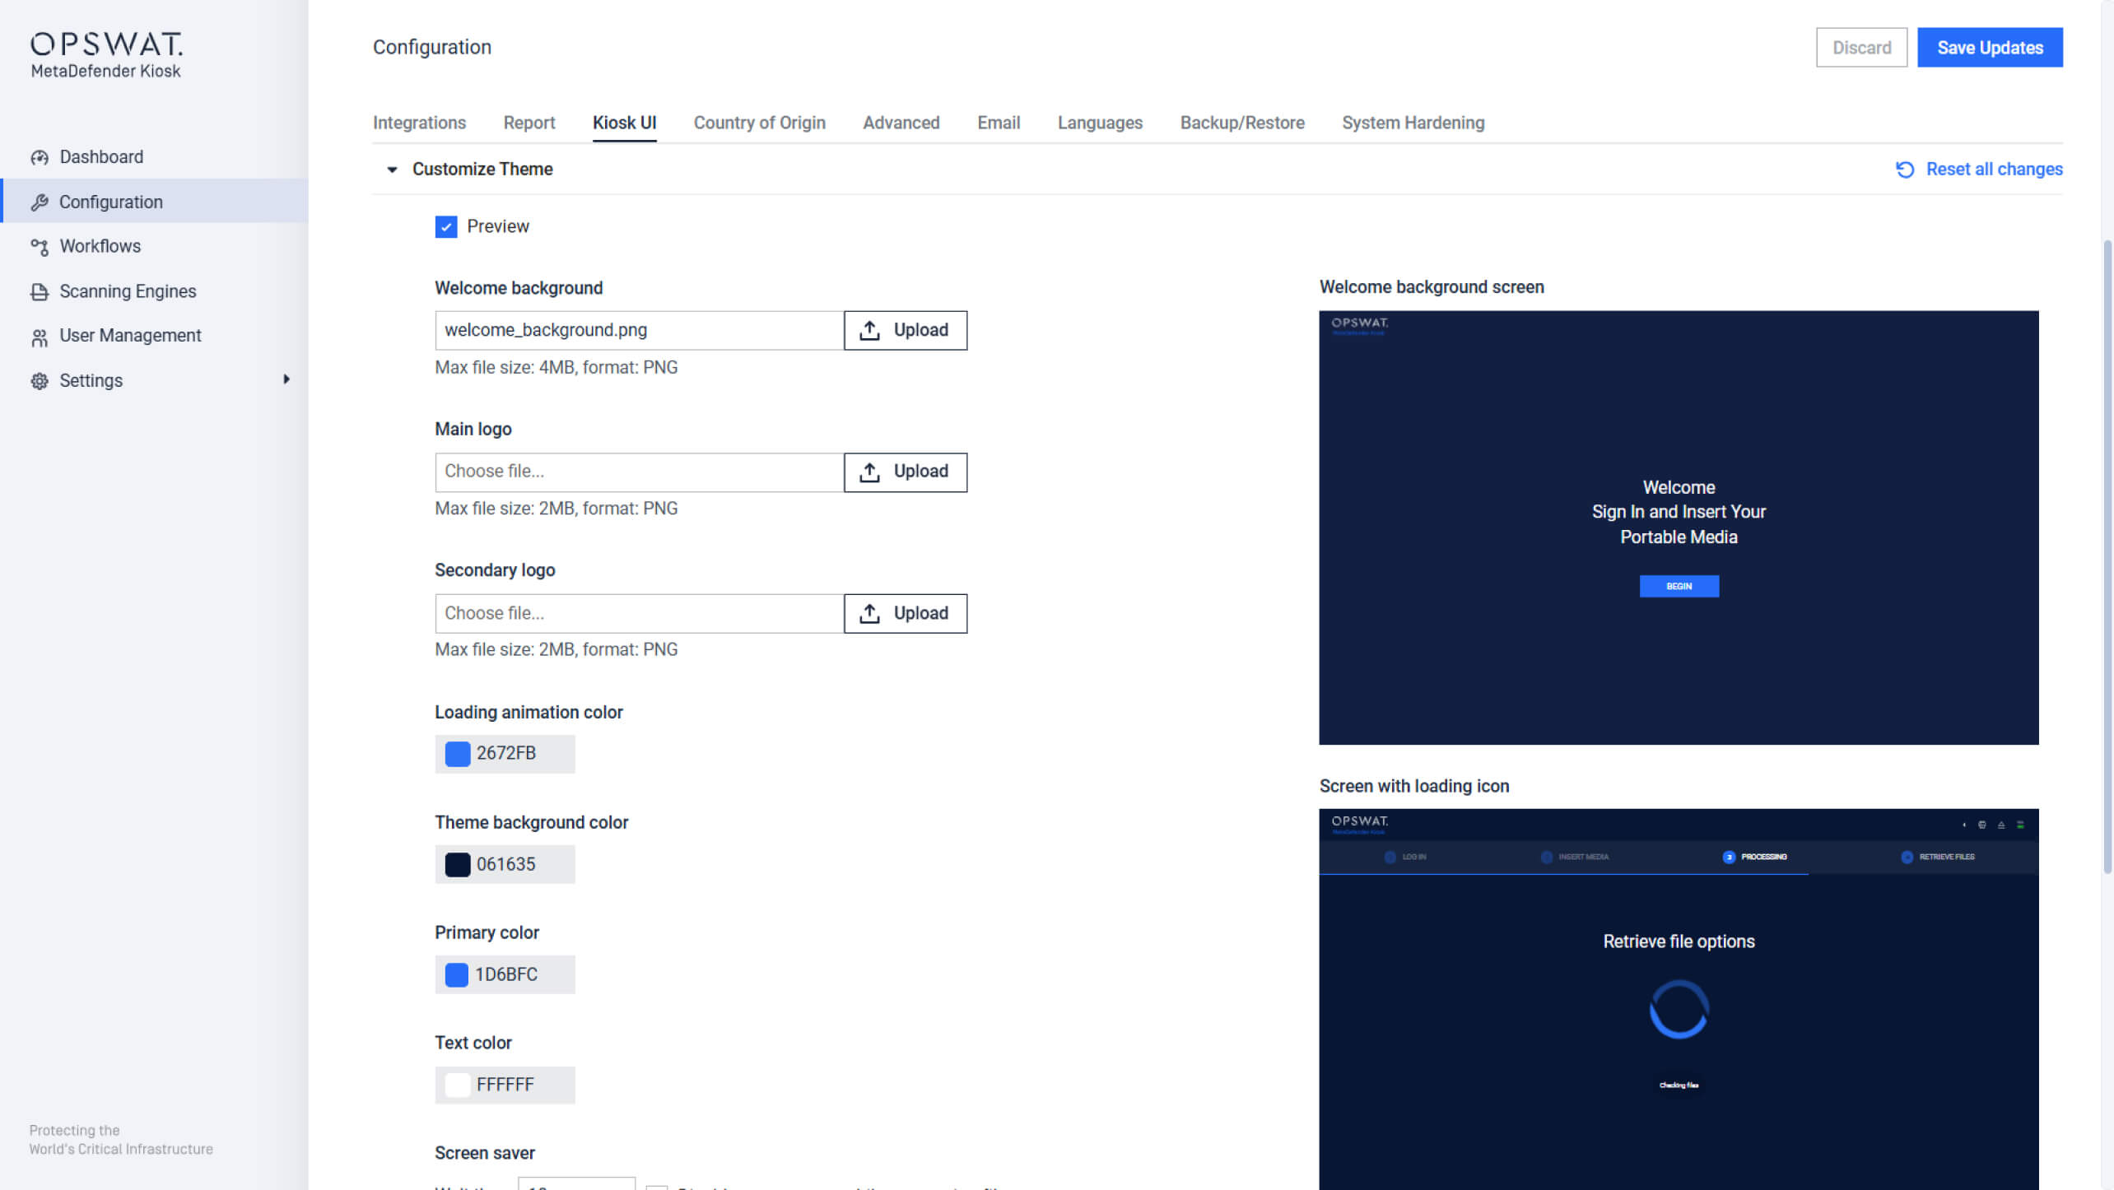Image resolution: width=2114 pixels, height=1190 pixels.
Task: Click the Upload icon for Main logo
Action: (869, 472)
